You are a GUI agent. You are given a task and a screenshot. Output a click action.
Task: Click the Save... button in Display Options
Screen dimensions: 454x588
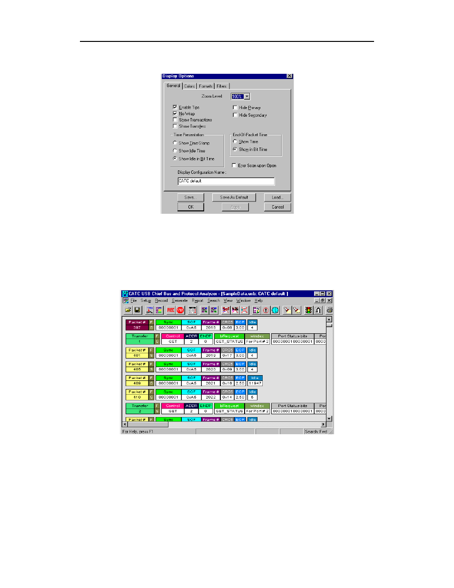click(190, 197)
